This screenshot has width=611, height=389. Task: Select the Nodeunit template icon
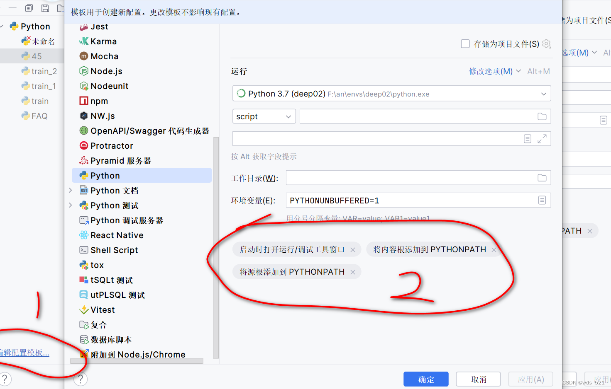pyautogui.click(x=84, y=86)
